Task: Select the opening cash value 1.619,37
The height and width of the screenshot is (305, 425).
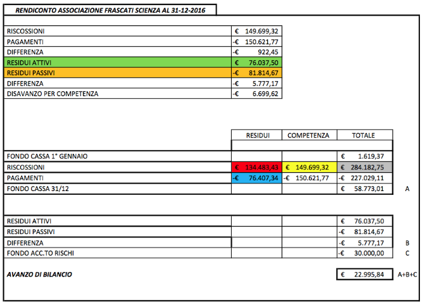Action: point(364,156)
